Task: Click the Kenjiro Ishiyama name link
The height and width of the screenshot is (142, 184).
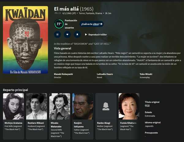Action: pos(79,125)
